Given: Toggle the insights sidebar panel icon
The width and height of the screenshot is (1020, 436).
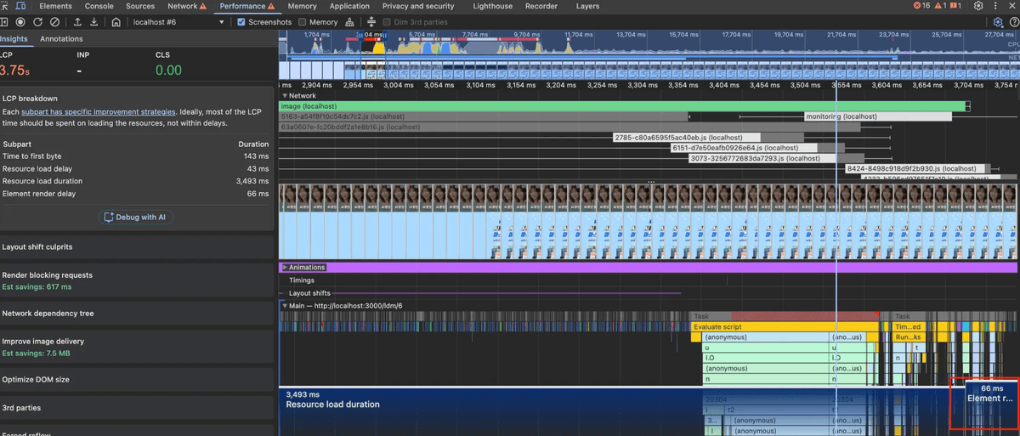Looking at the screenshot, I should pos(3,22).
